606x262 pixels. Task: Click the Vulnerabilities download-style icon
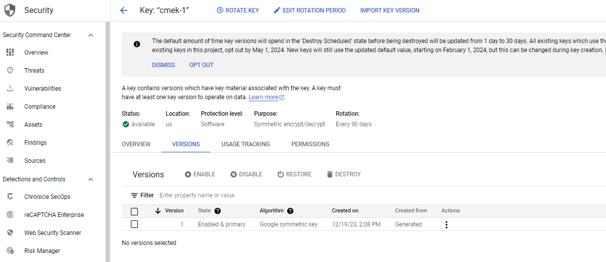point(10,88)
